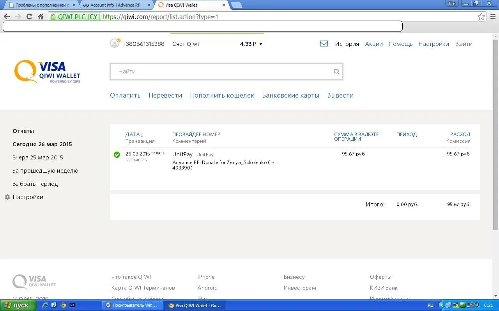Click RU language indicator in tray
Viewport: 499px width, 311px height.
pyautogui.click(x=430, y=305)
